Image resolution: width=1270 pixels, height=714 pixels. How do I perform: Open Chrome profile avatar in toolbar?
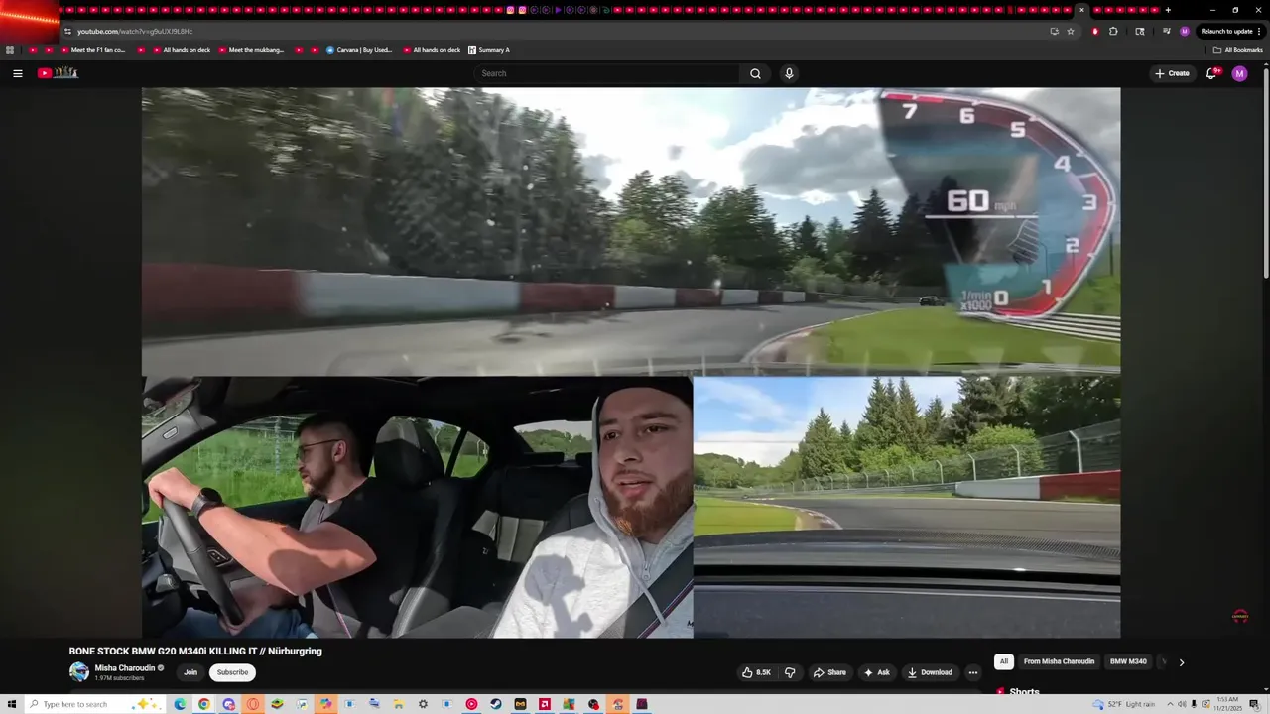pyautogui.click(x=1185, y=31)
